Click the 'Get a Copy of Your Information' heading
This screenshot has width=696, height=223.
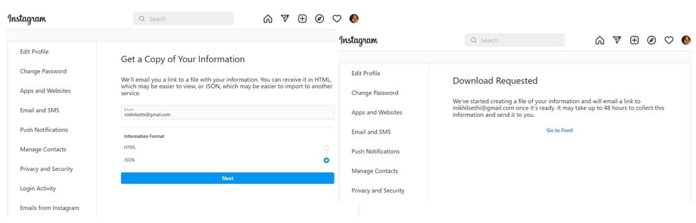pyautogui.click(x=183, y=59)
